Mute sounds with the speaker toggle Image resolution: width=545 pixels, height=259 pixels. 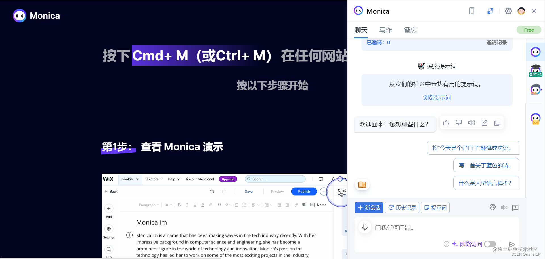[504, 207]
